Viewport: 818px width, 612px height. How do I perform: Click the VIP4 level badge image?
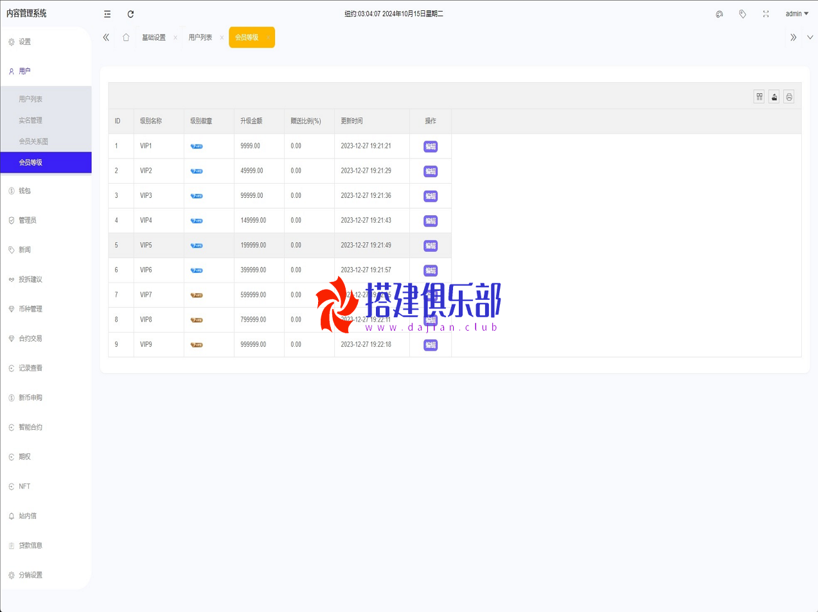click(x=197, y=221)
